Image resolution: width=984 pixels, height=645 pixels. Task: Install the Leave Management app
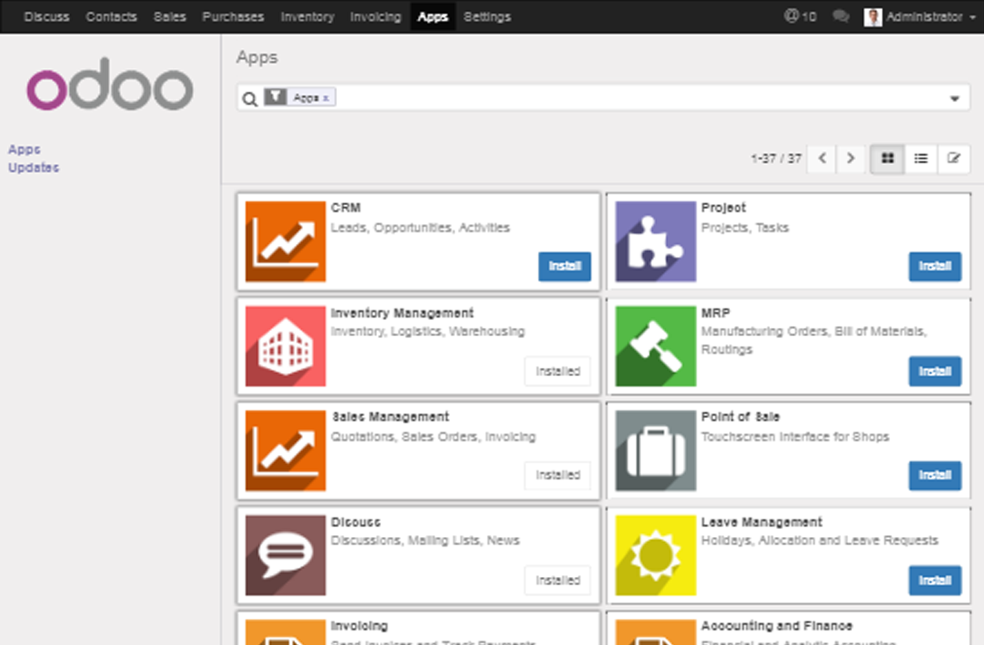tap(935, 580)
